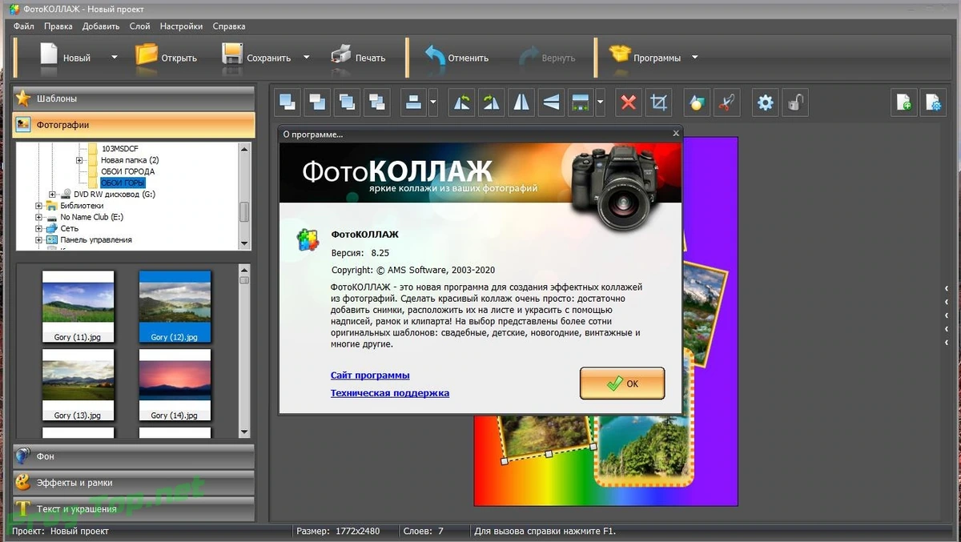This screenshot has height=542, width=961.
Task: Expand the Сеть tree node
Action: pos(38,228)
